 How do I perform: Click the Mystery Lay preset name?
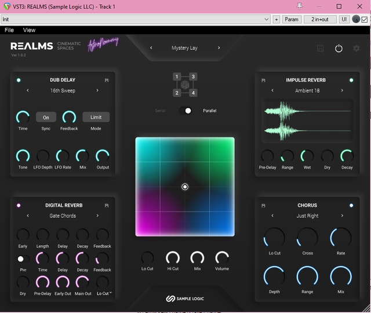point(184,48)
